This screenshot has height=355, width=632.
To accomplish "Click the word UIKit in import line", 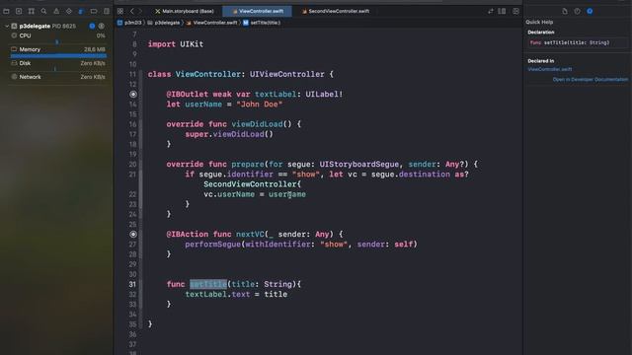I will (192, 44).
